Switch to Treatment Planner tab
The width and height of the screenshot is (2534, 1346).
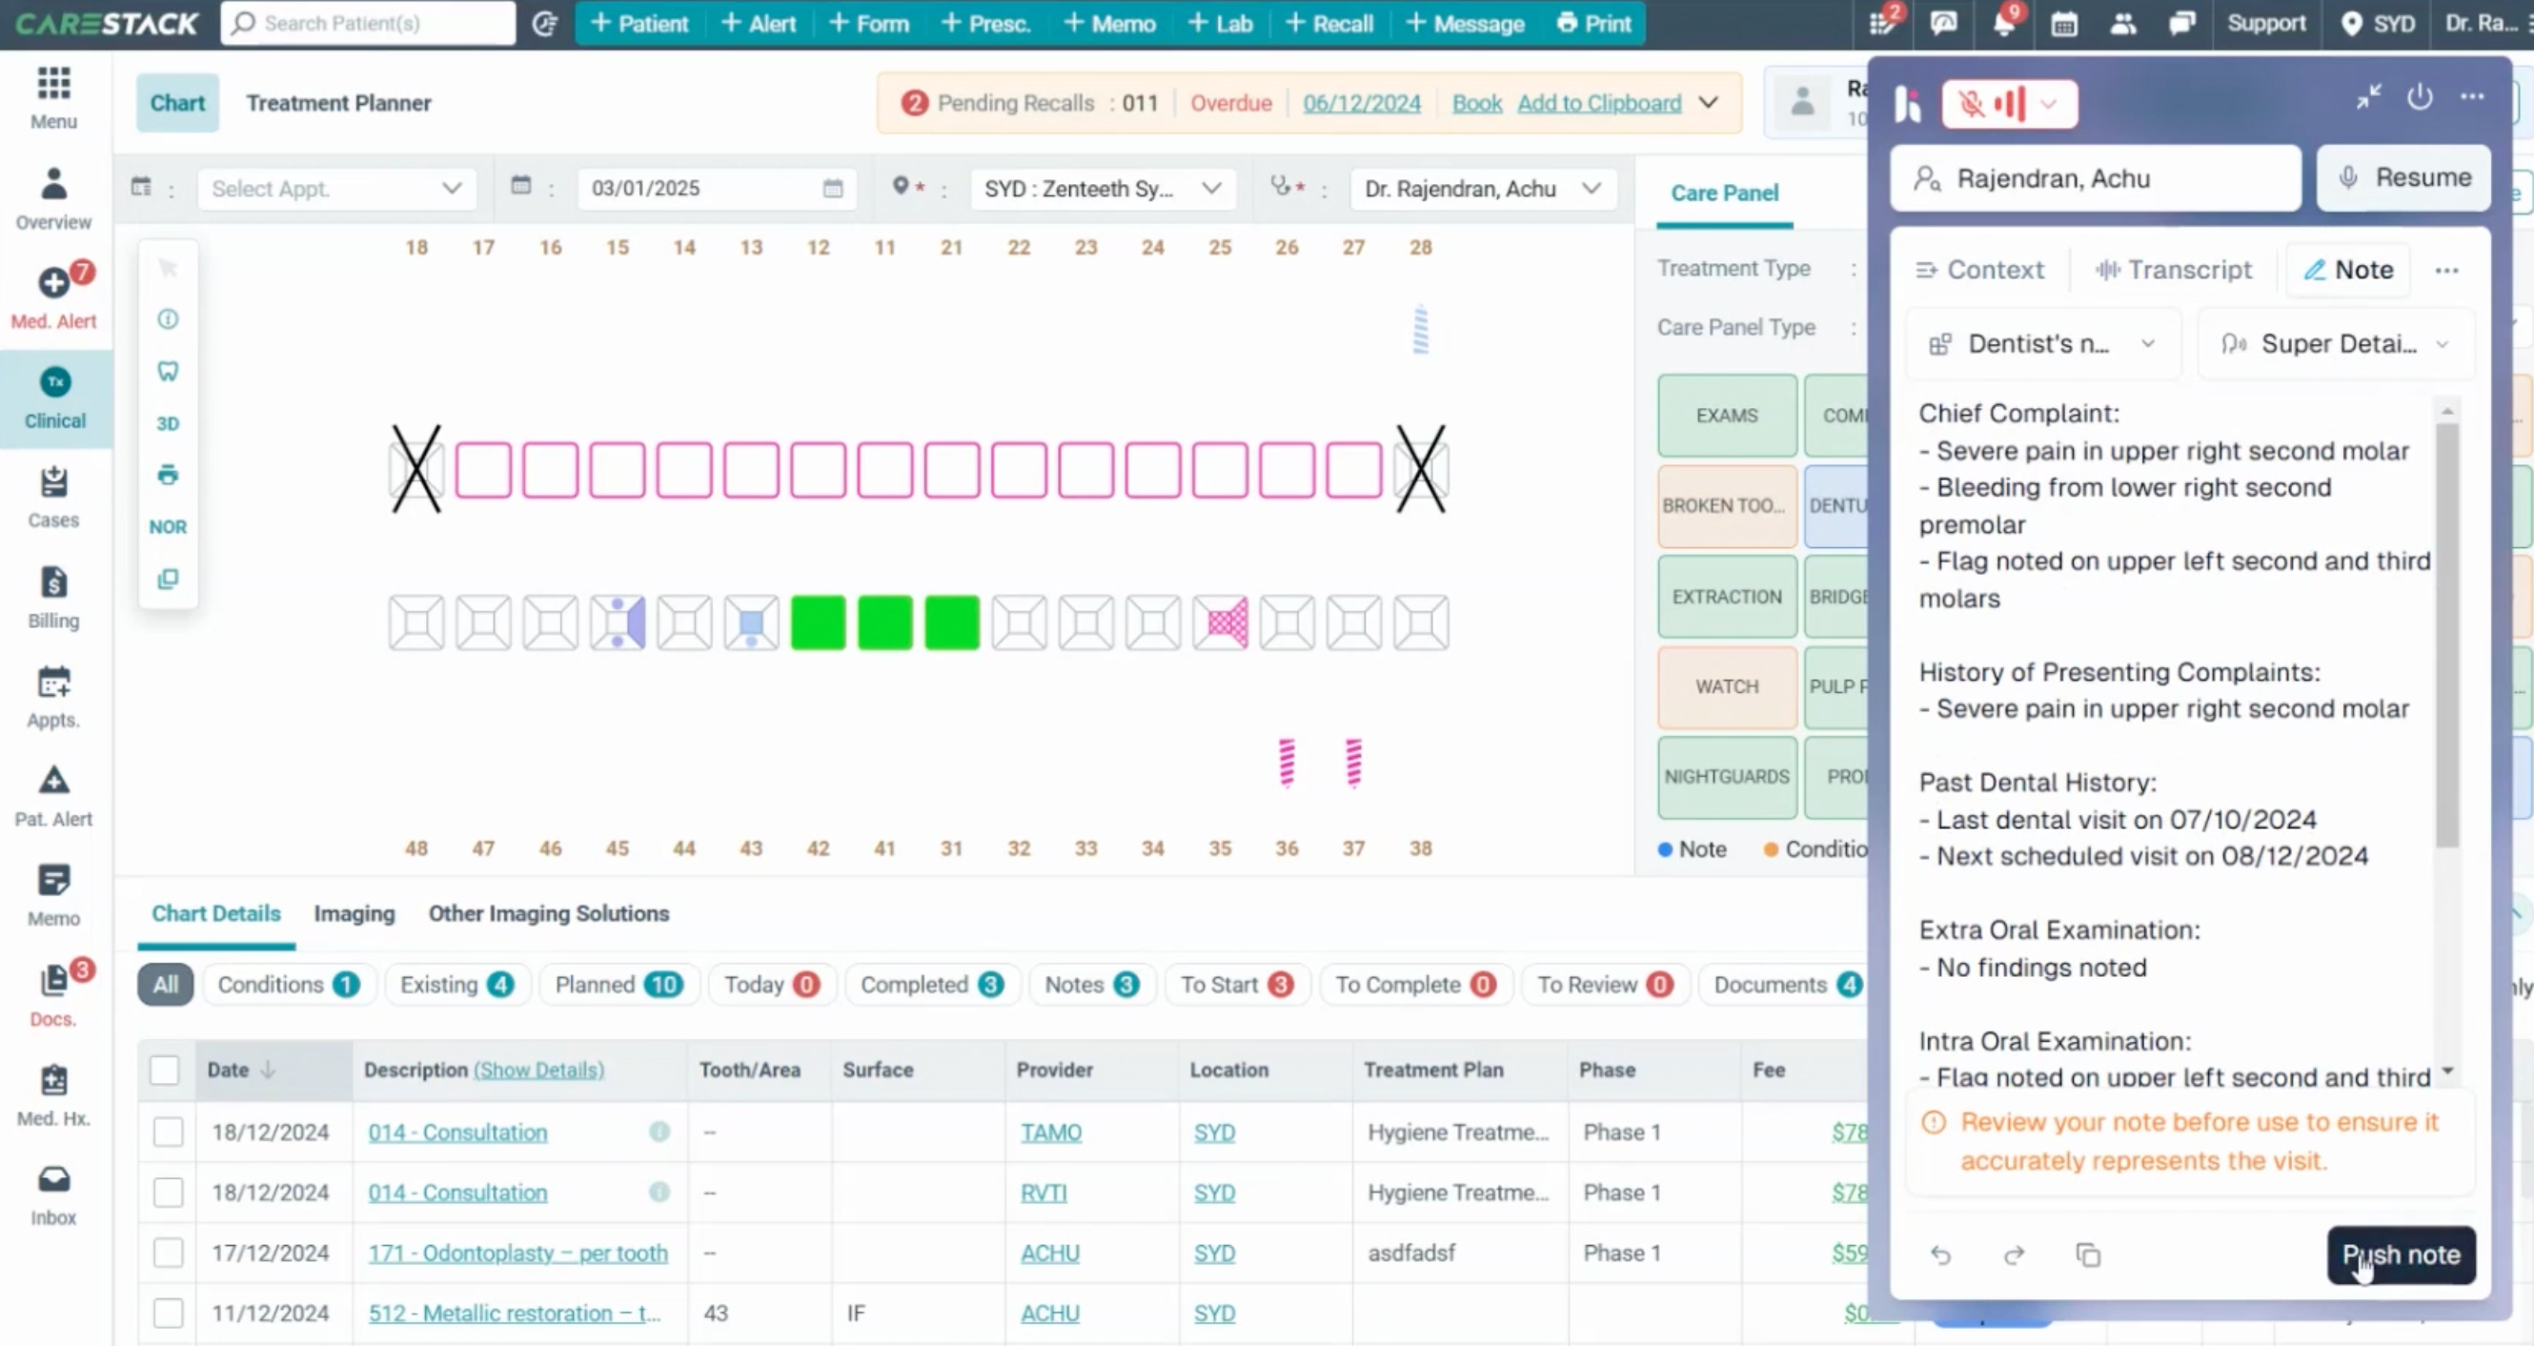(x=338, y=102)
